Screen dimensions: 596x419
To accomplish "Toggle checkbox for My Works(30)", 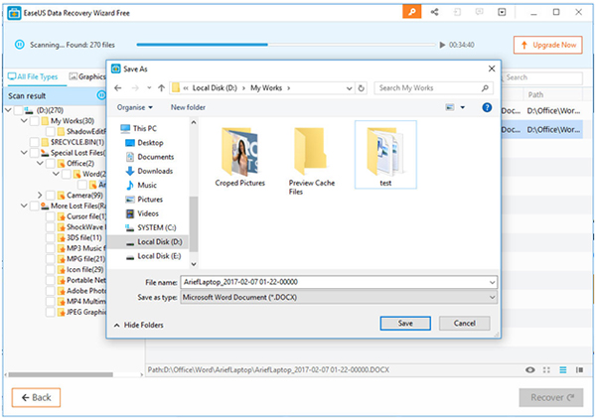I will click(x=34, y=121).
